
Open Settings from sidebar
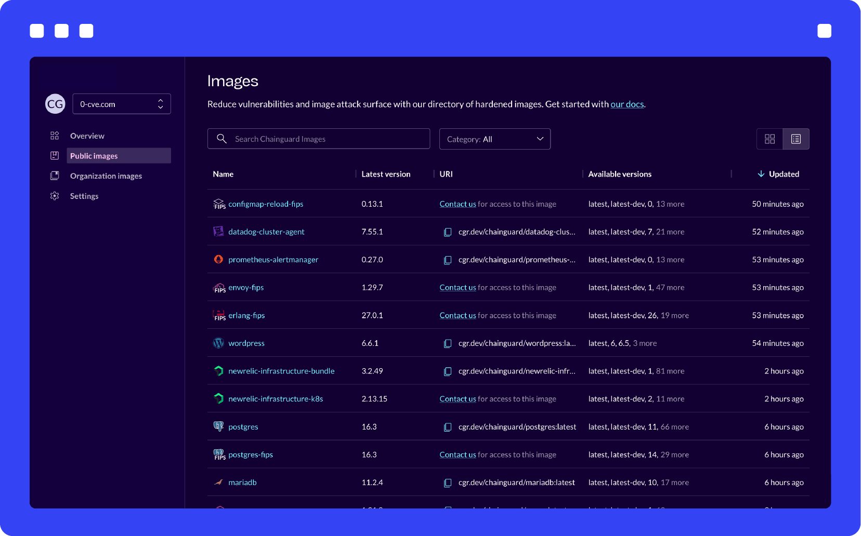coord(84,196)
